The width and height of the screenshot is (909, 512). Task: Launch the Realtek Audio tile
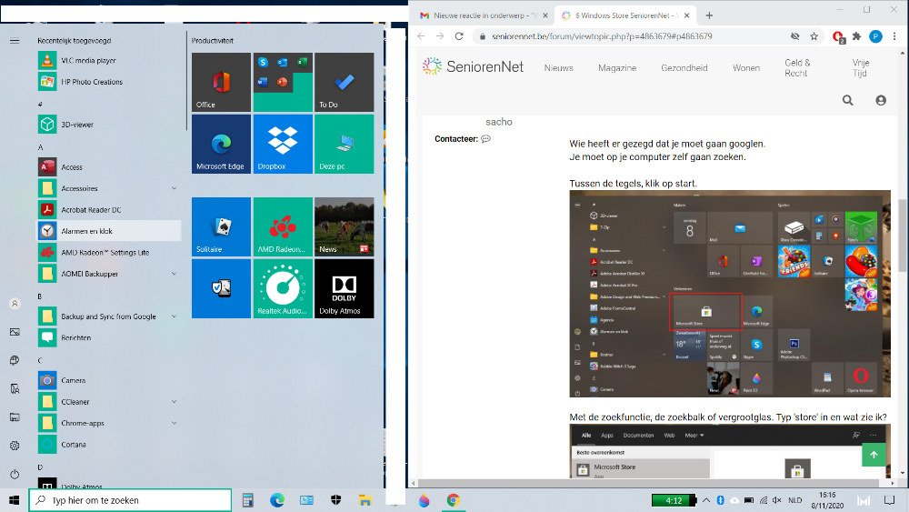coord(283,288)
